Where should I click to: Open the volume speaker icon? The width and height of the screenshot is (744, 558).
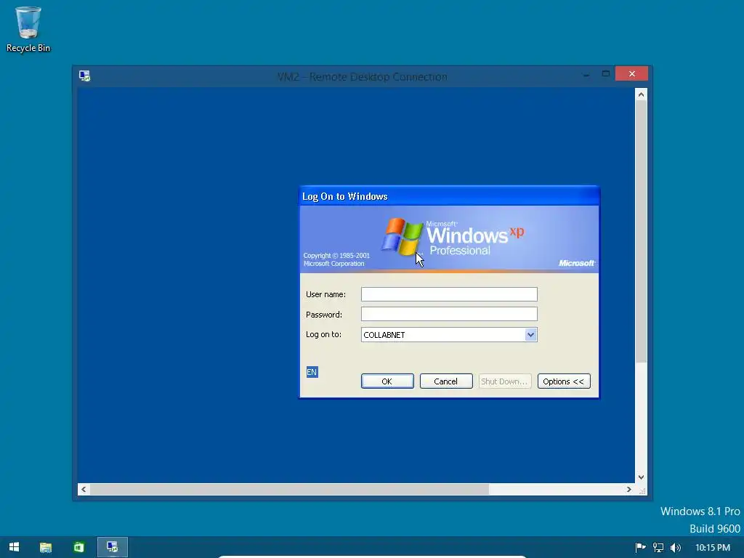pyautogui.click(x=676, y=548)
